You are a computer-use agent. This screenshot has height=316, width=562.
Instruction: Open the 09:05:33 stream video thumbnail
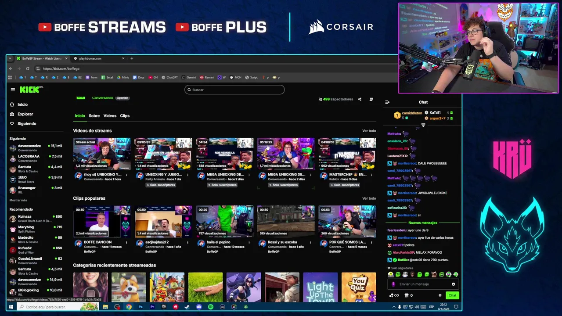[163, 154]
